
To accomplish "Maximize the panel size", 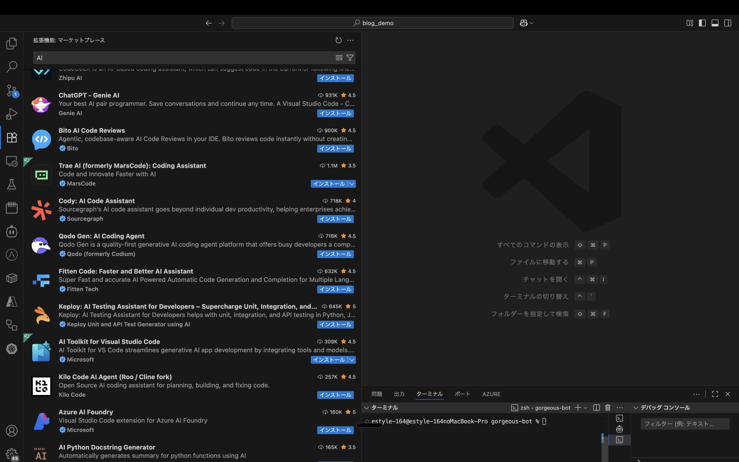I will pyautogui.click(x=715, y=394).
